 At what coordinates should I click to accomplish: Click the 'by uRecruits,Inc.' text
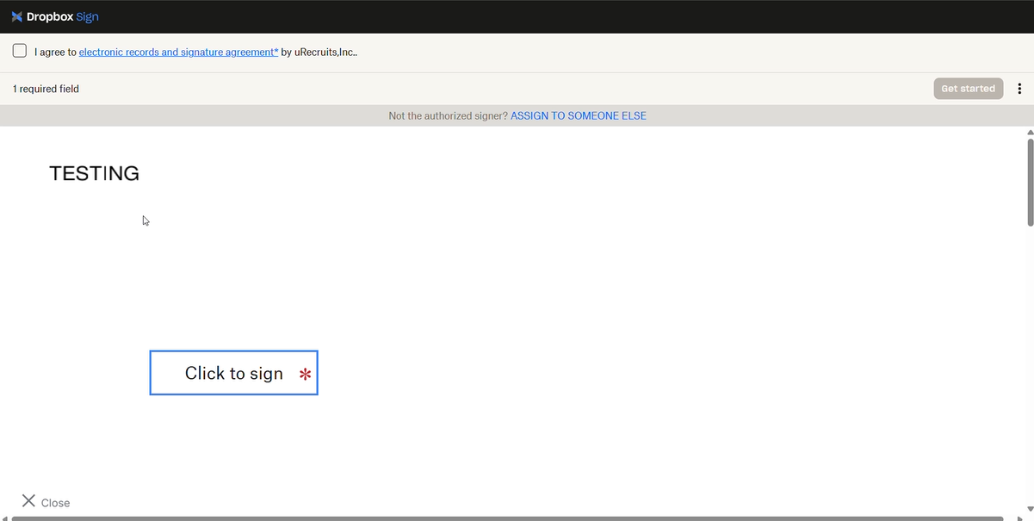319,52
